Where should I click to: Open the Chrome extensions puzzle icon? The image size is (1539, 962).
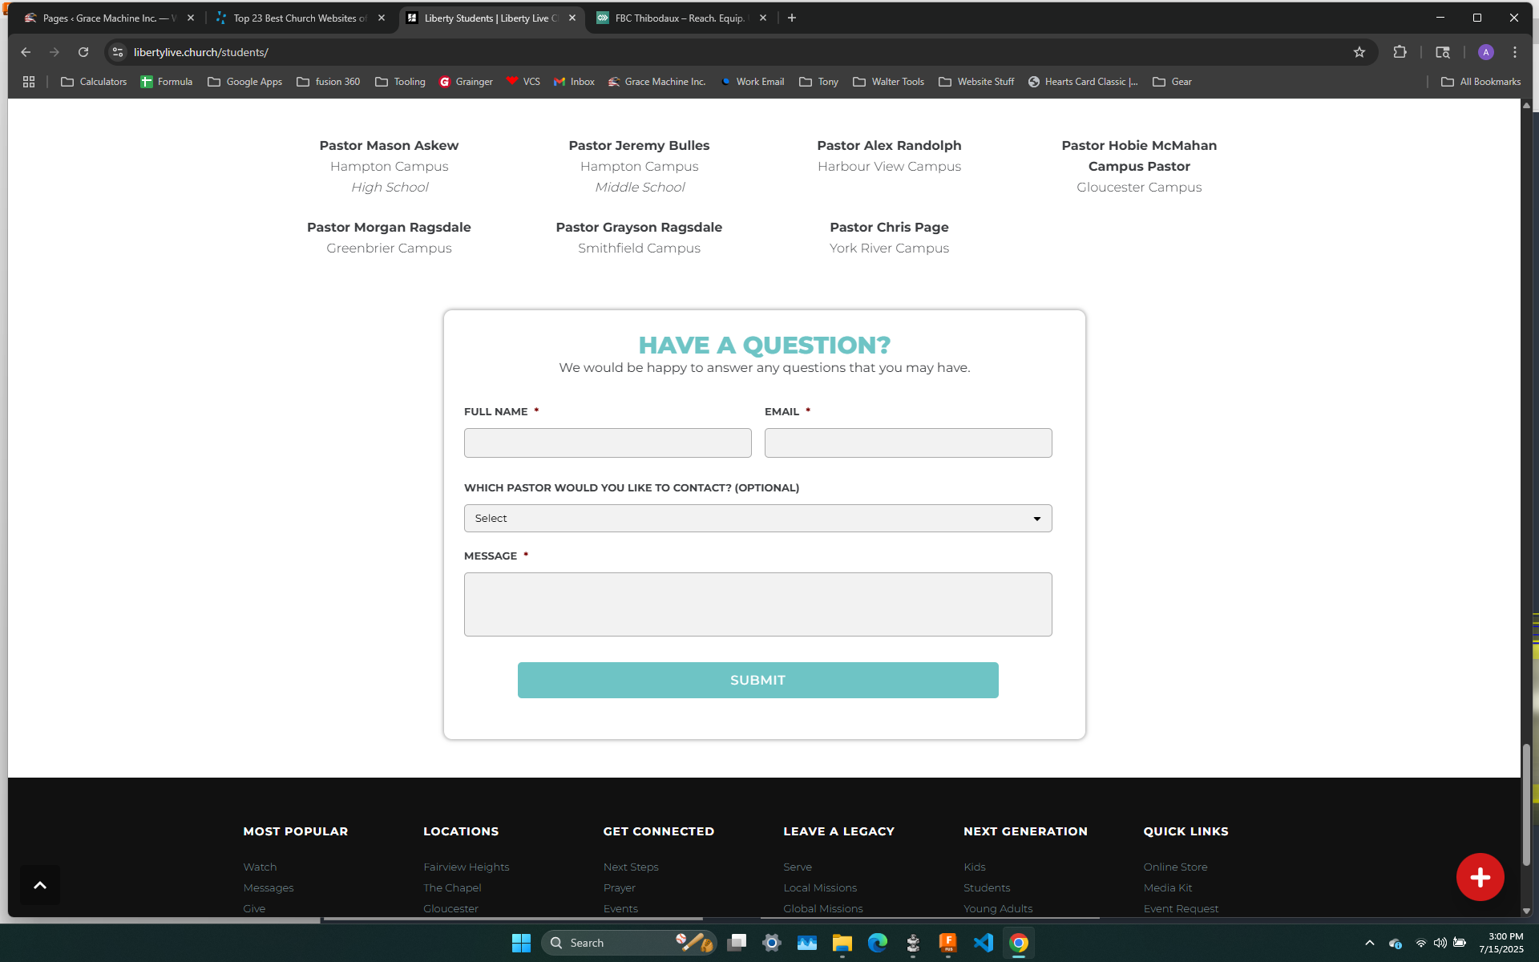[1400, 52]
